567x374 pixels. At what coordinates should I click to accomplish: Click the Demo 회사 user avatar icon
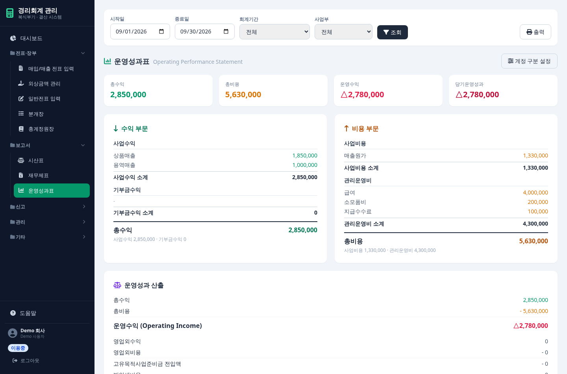(13, 333)
